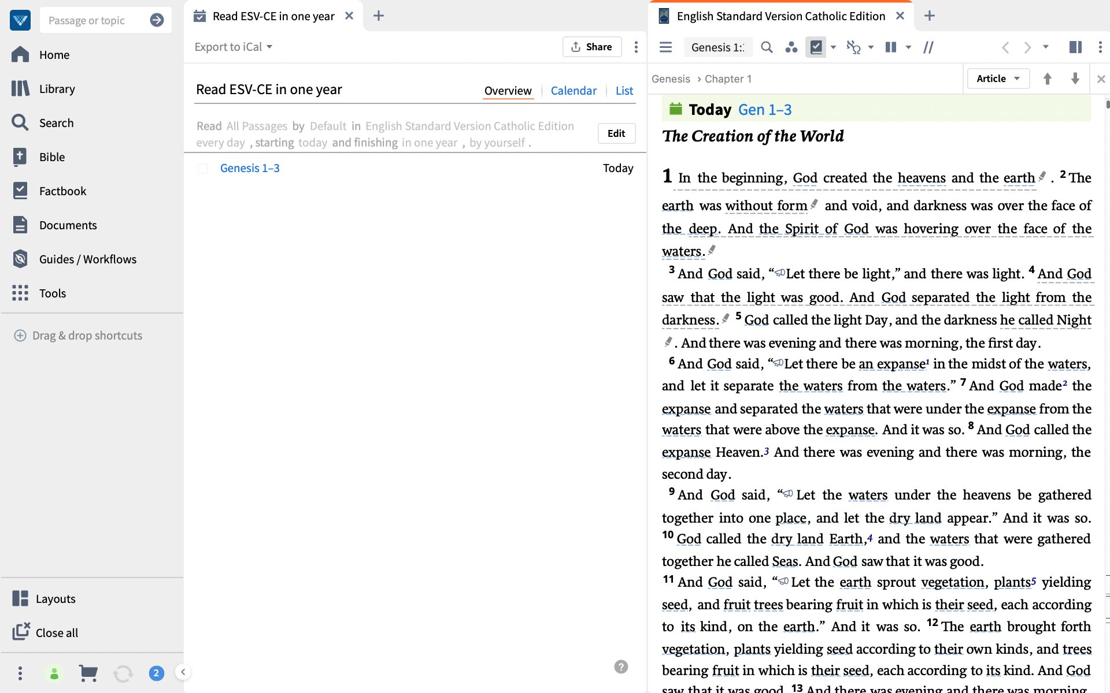
Task: Toggle the split panel view icon
Action: pos(1075,47)
